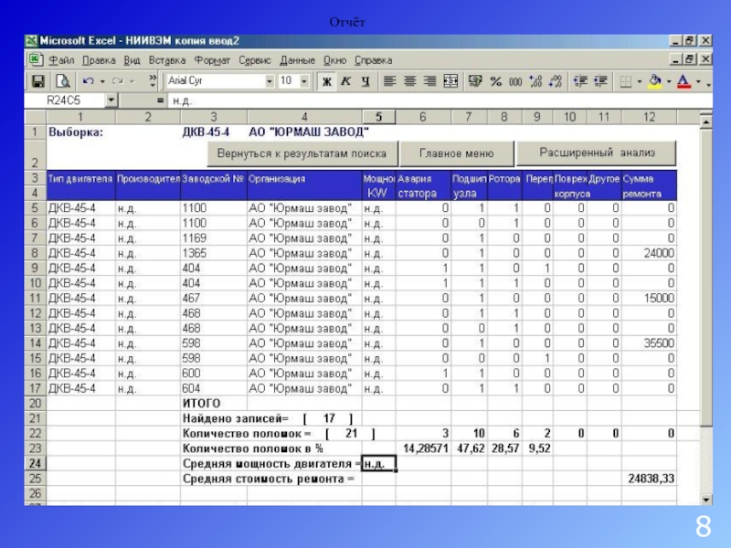
Task: Select cell with repair sum 24838,33
Action: pos(651,478)
